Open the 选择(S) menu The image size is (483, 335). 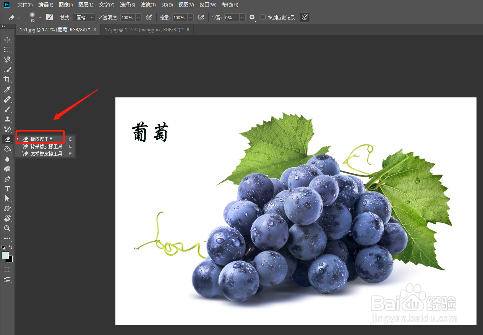(127, 5)
